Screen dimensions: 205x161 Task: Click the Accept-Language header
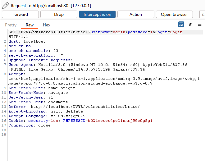click(47, 116)
